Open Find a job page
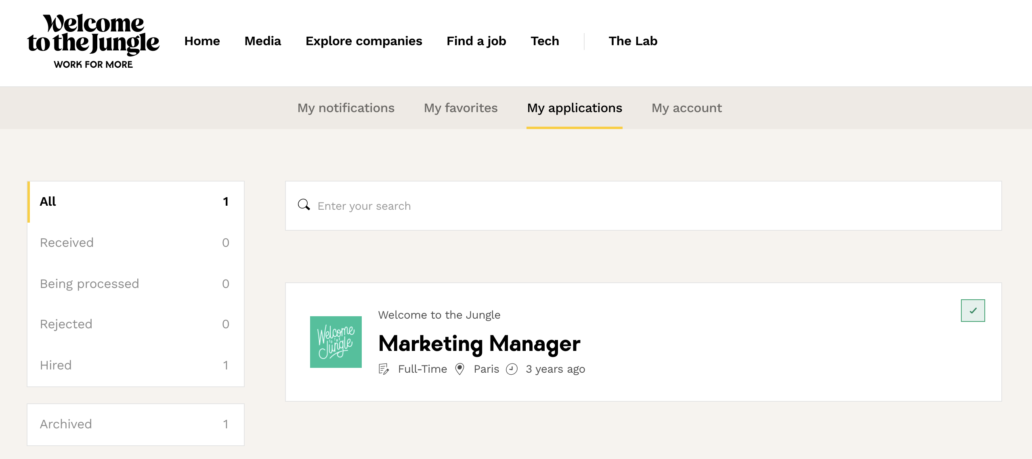1032x459 pixels. (x=476, y=41)
